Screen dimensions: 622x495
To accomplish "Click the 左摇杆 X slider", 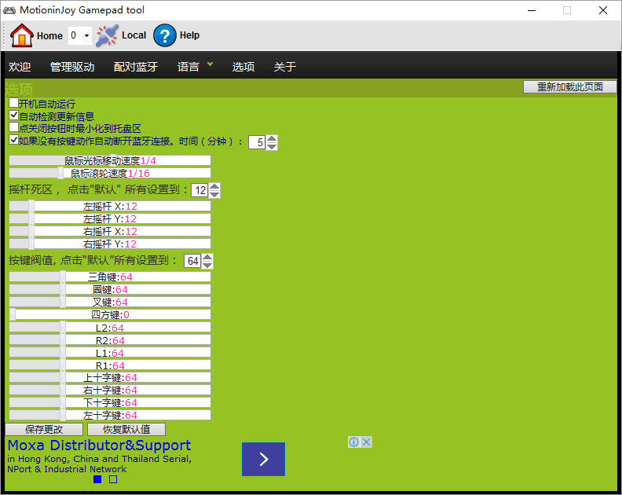I will click(x=110, y=206).
